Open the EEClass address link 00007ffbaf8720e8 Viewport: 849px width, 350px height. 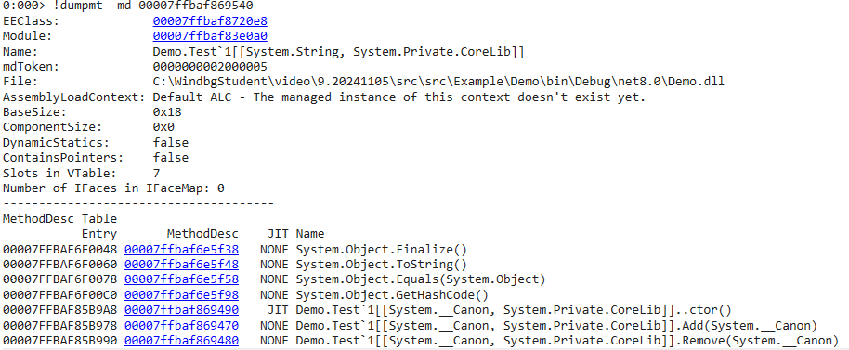[210, 21]
